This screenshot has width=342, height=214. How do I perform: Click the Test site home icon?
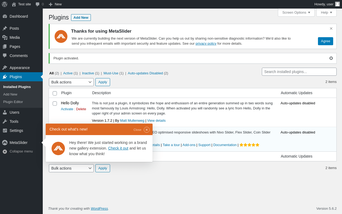coord(14,4)
